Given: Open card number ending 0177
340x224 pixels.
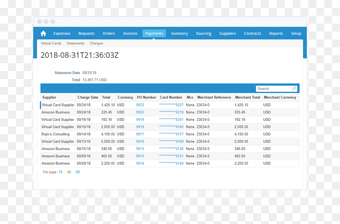Looking at the screenshot, I should (x=171, y=134).
